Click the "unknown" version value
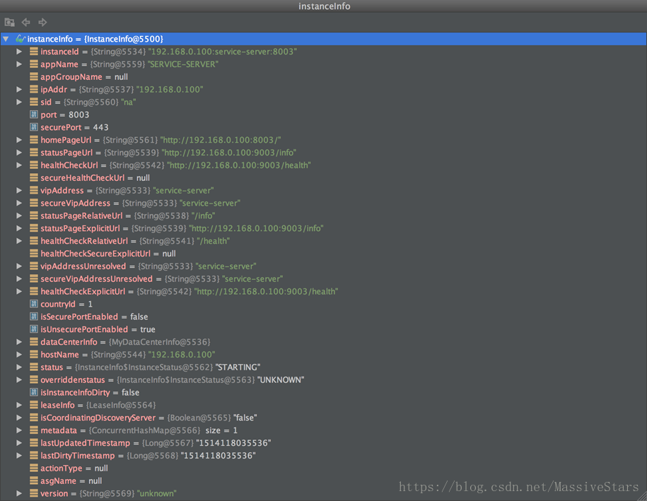The height and width of the screenshot is (501, 647). pos(156,493)
